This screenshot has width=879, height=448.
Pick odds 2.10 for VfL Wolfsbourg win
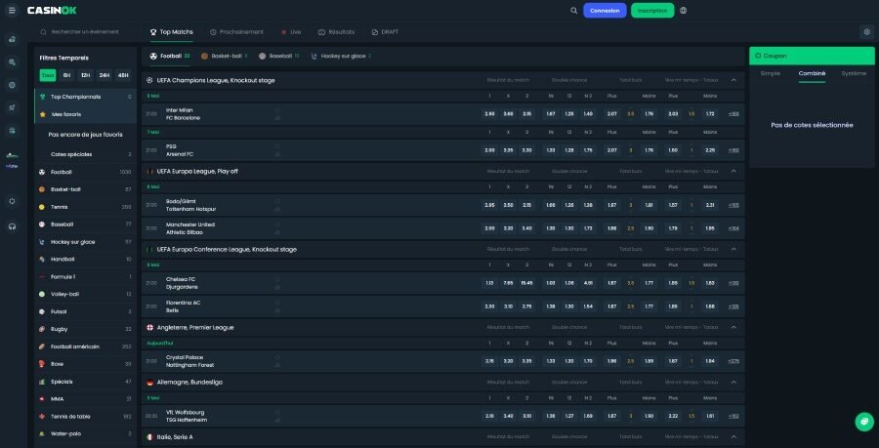point(489,416)
